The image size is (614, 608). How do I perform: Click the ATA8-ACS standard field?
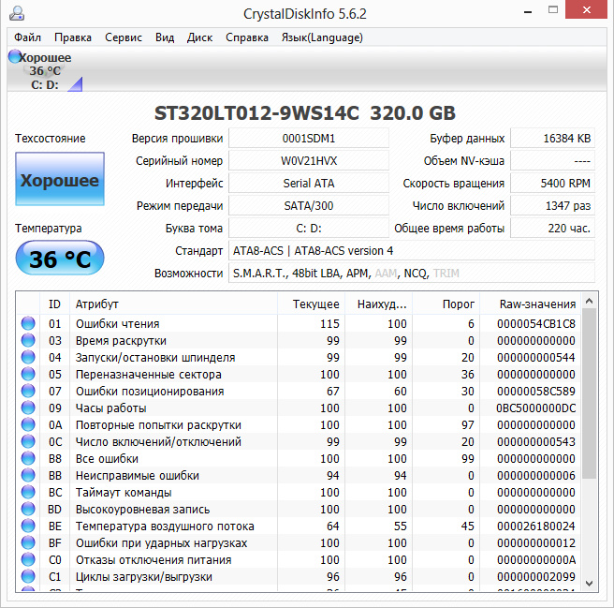(x=412, y=250)
